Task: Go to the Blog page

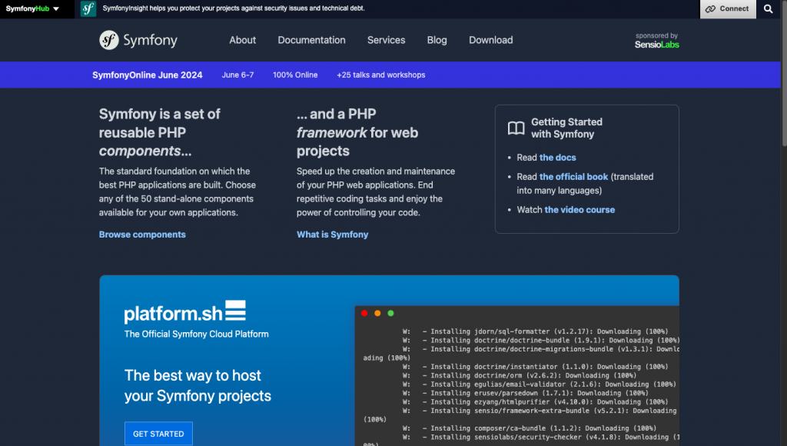Action: [437, 40]
